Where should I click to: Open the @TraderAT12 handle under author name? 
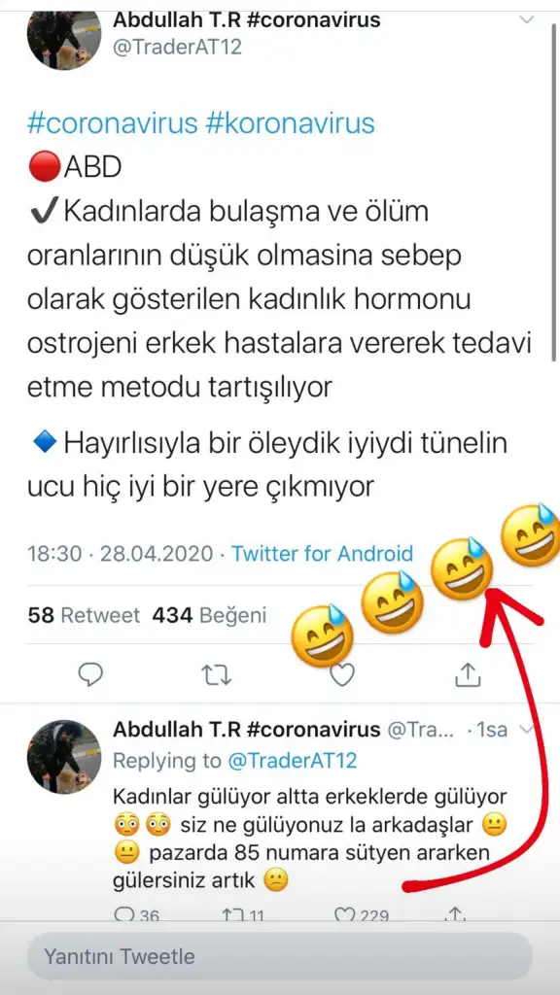[x=177, y=47]
